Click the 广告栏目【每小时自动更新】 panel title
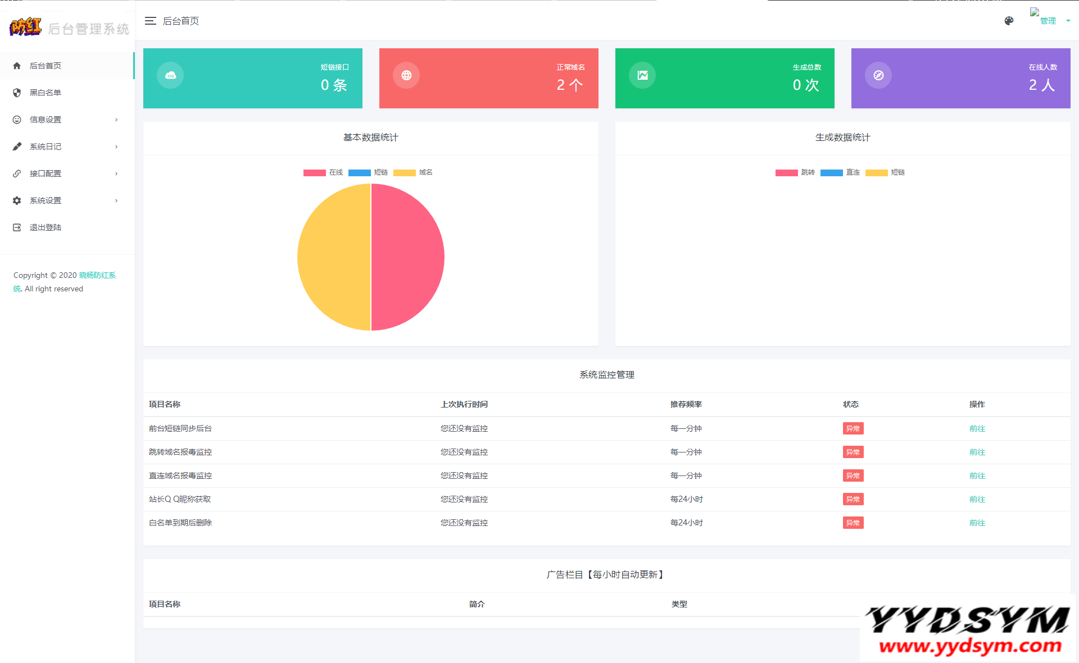The height and width of the screenshot is (663, 1079). click(x=607, y=574)
